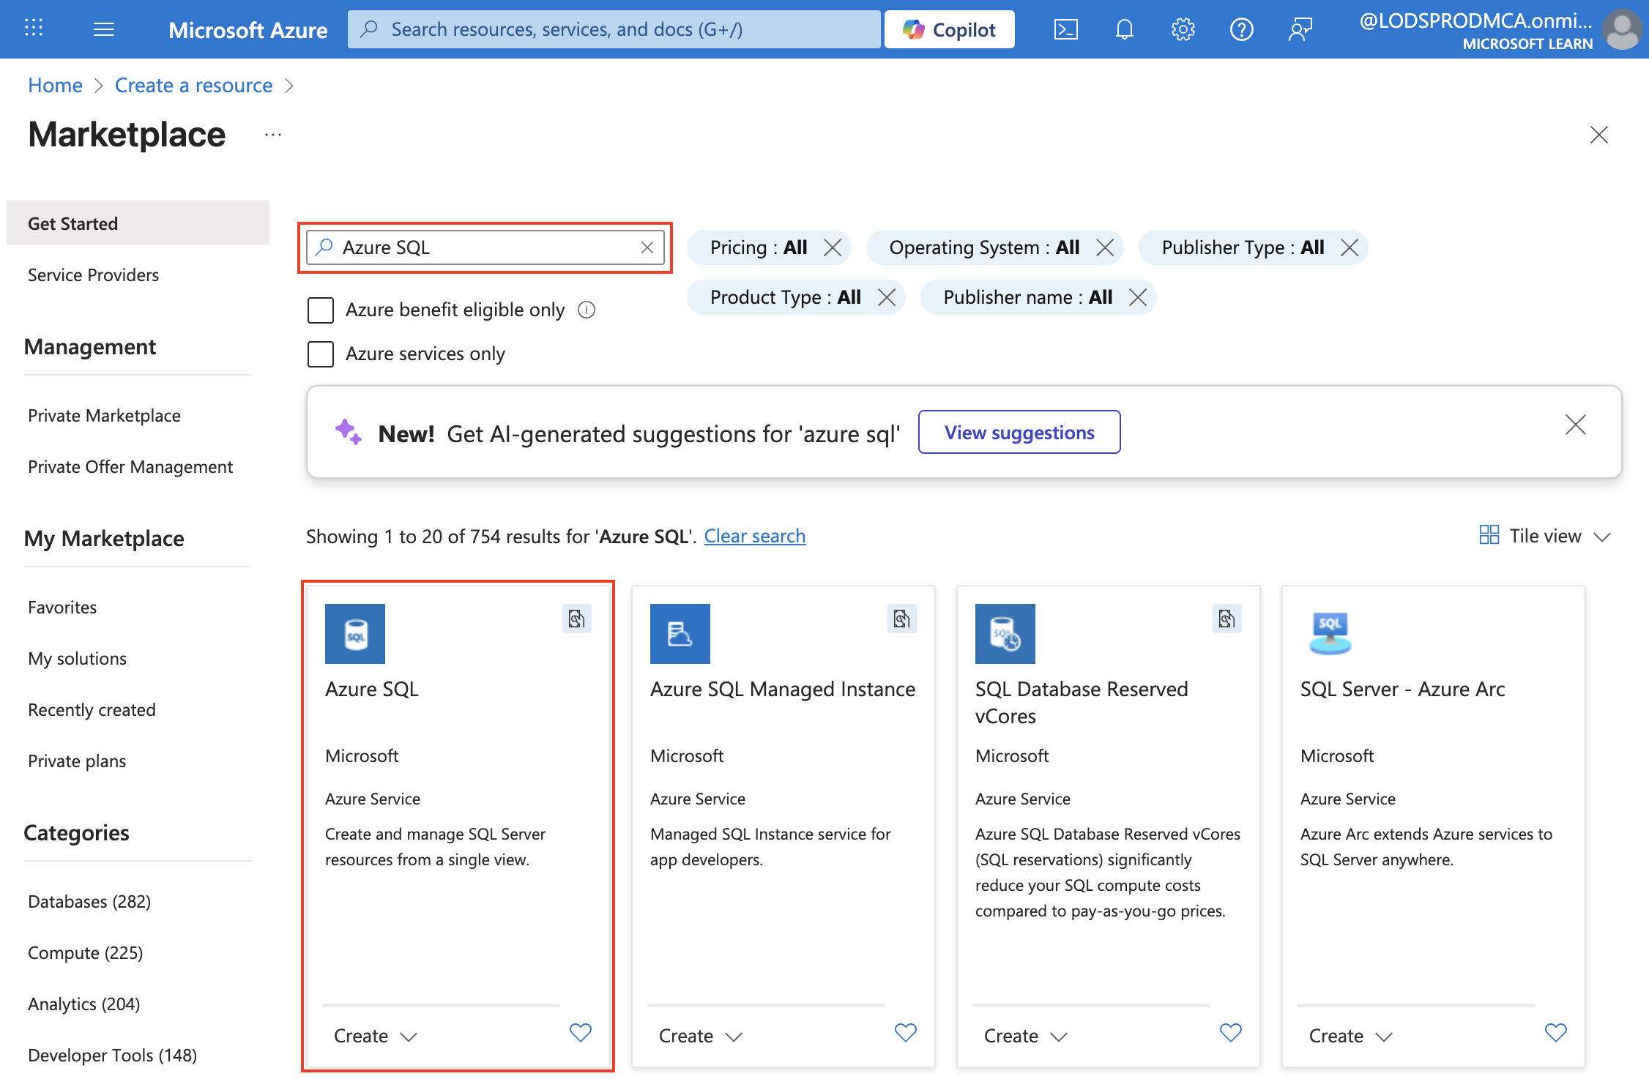Viewport: 1649px width, 1079px height.
Task: Favorite the Azure SQL Managed Instance tile
Action: tap(906, 1033)
